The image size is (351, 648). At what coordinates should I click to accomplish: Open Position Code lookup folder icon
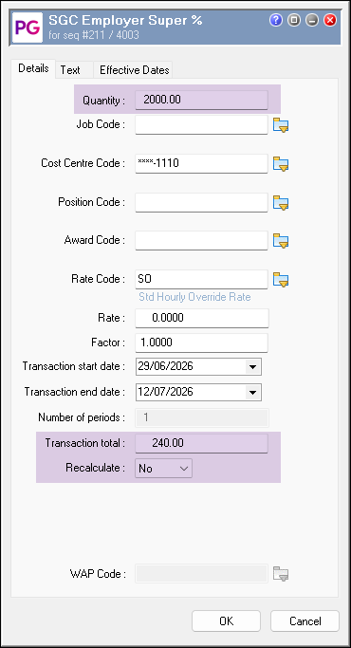(281, 203)
